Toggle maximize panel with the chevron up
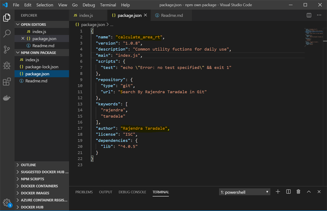This screenshot has width=327, height=211. click(308, 192)
